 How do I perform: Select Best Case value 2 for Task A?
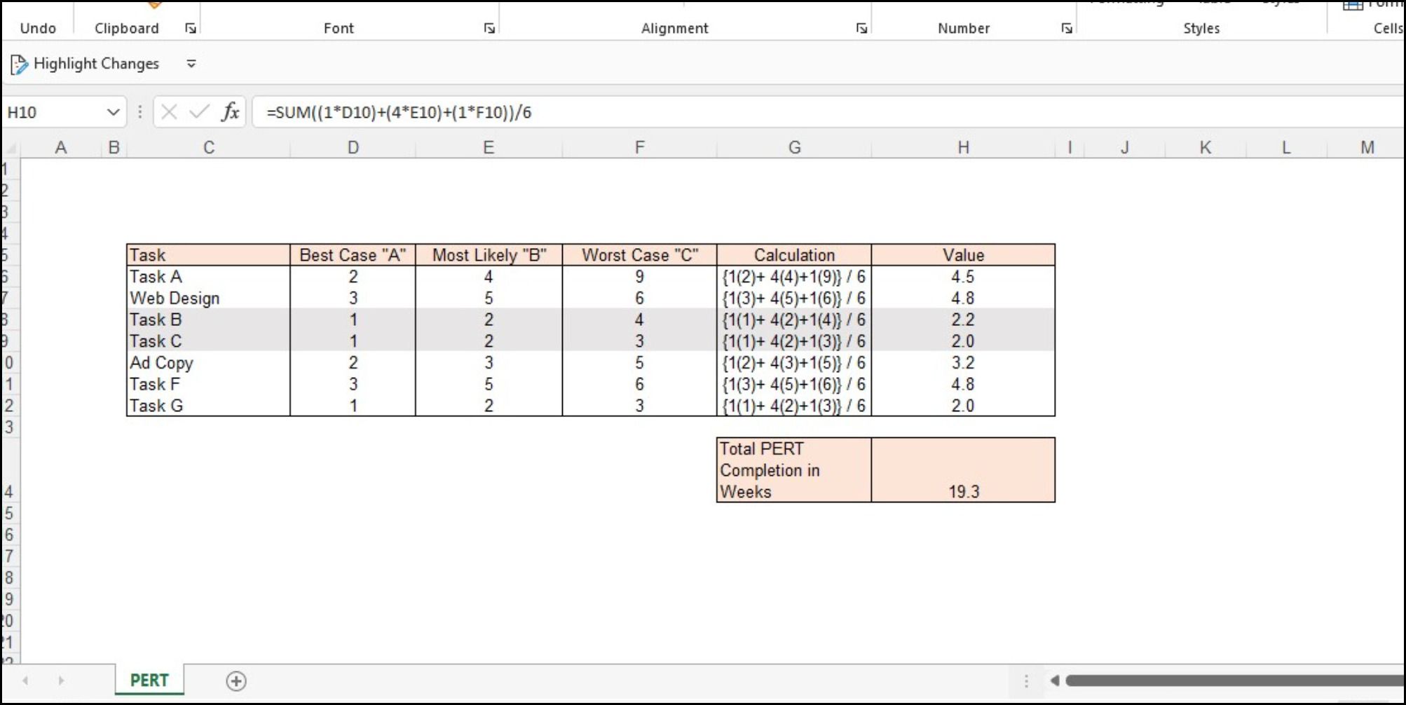(x=353, y=277)
